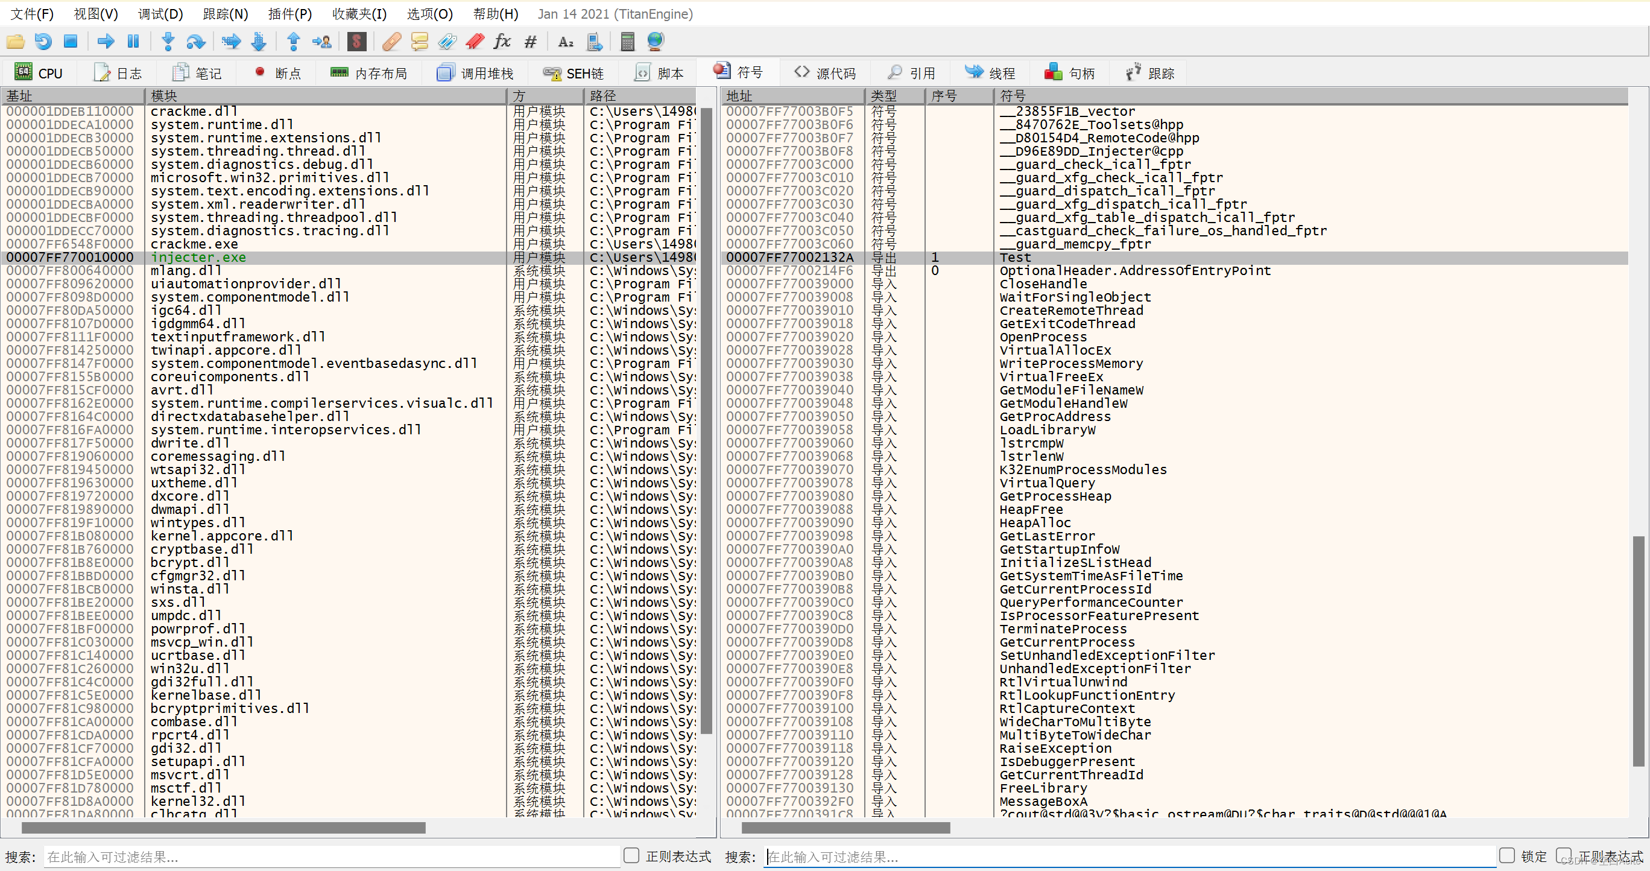Open the 插件(P) plugins menu
This screenshot has width=1650, height=871.
[289, 14]
